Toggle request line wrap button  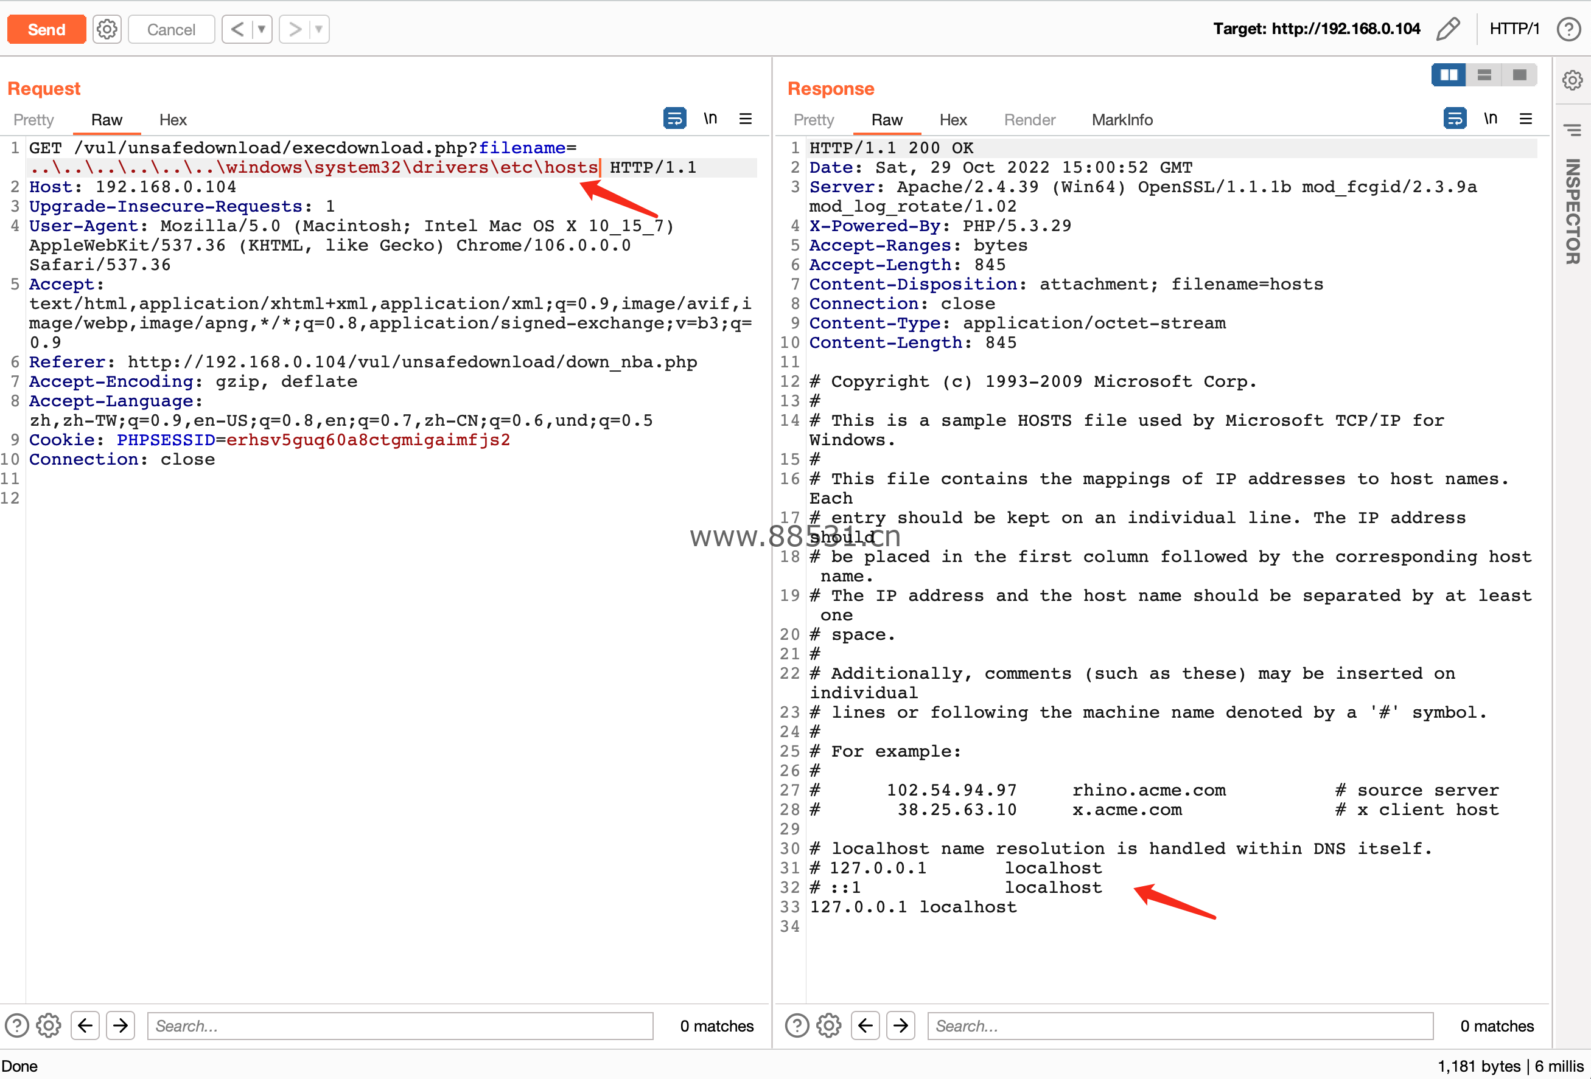(674, 119)
